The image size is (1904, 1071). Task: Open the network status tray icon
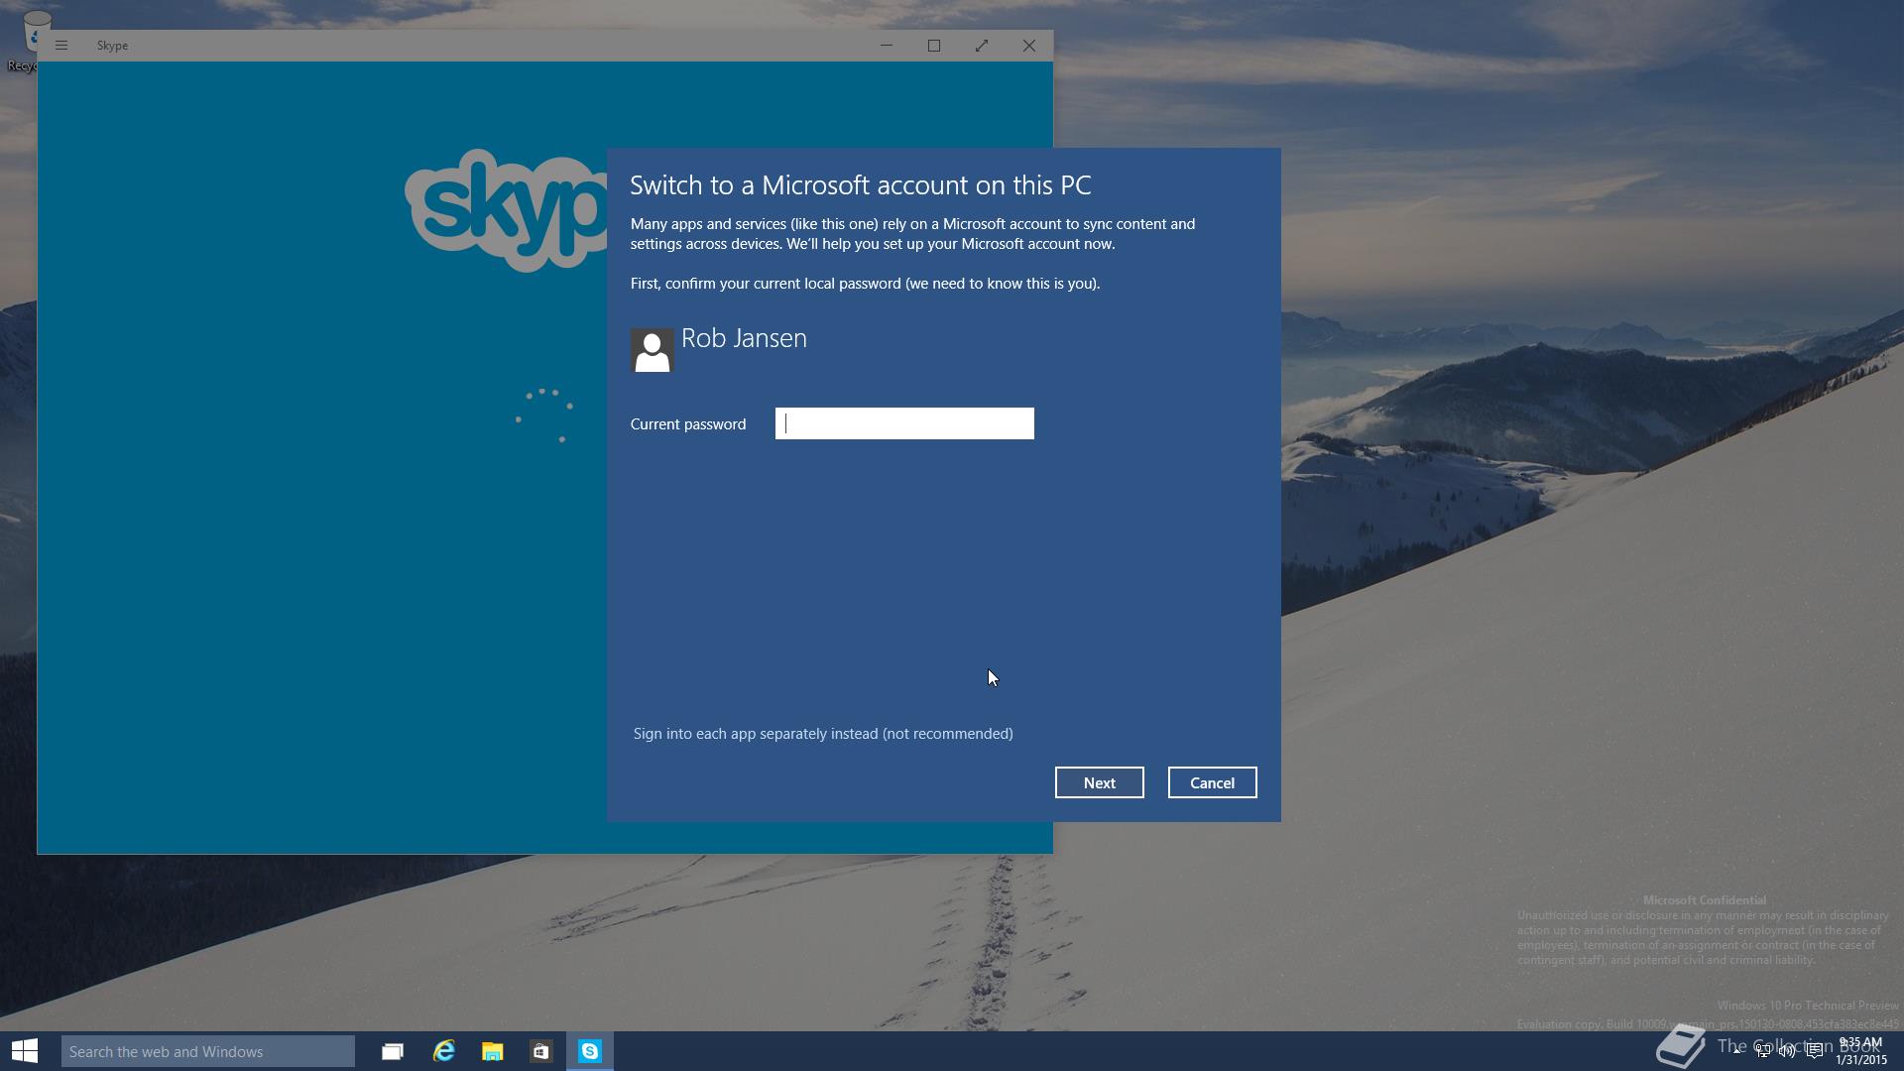(x=1763, y=1051)
